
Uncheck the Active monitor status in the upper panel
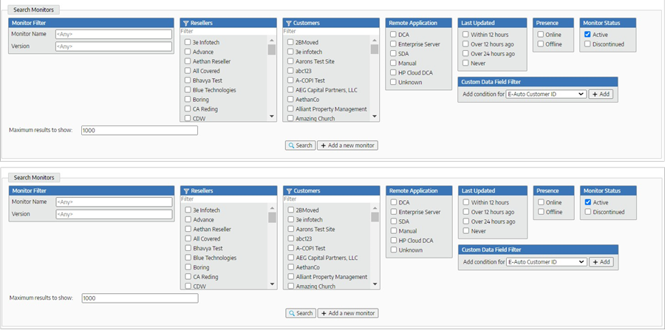[x=587, y=35]
